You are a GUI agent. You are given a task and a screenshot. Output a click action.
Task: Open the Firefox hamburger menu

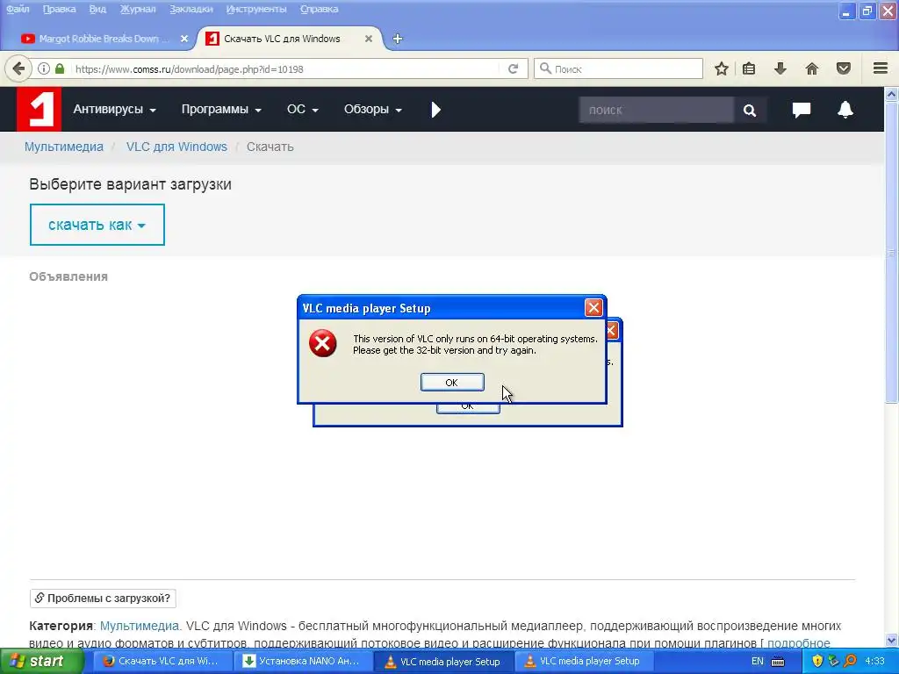881,68
